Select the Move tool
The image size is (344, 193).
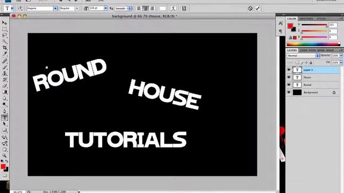click(x=4, y=23)
